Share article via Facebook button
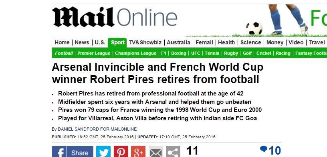This screenshot has height=157, width=327. (x=73, y=151)
